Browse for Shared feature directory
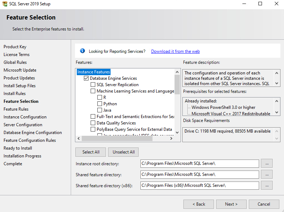 267,174
